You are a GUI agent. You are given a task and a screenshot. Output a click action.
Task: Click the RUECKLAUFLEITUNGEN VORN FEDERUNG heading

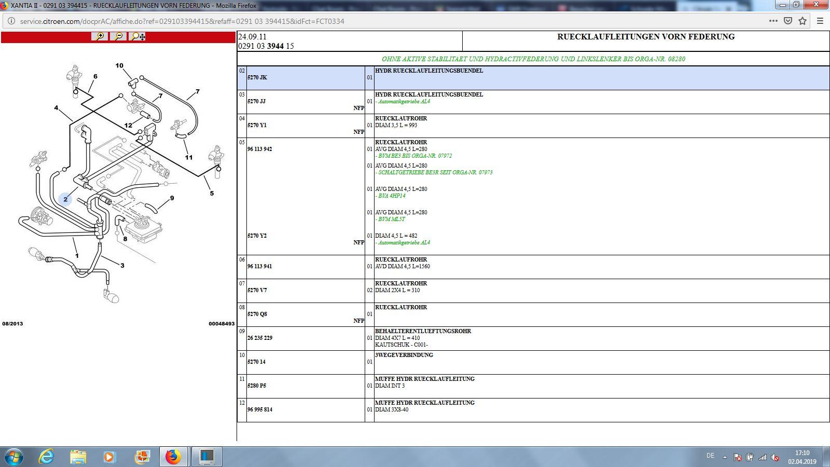coord(646,37)
